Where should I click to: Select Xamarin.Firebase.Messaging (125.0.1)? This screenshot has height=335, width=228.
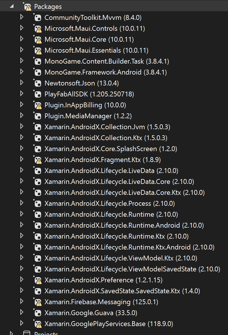[x=101, y=302]
